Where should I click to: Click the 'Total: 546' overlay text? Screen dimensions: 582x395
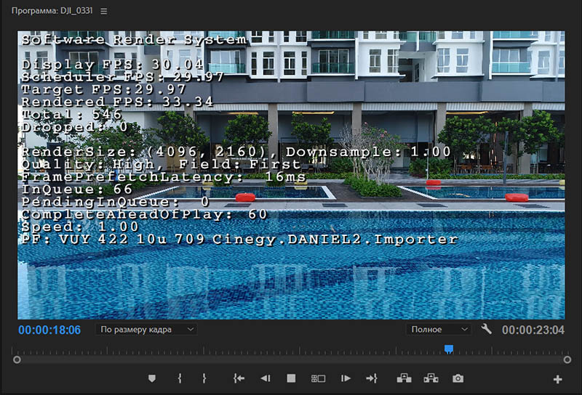click(71, 115)
